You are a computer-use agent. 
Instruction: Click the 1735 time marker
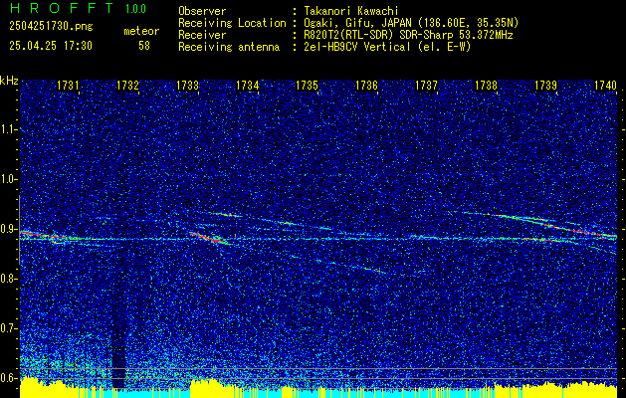coord(307,86)
